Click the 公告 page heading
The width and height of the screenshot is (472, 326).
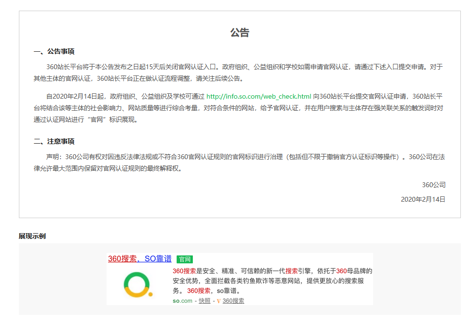[x=239, y=32]
